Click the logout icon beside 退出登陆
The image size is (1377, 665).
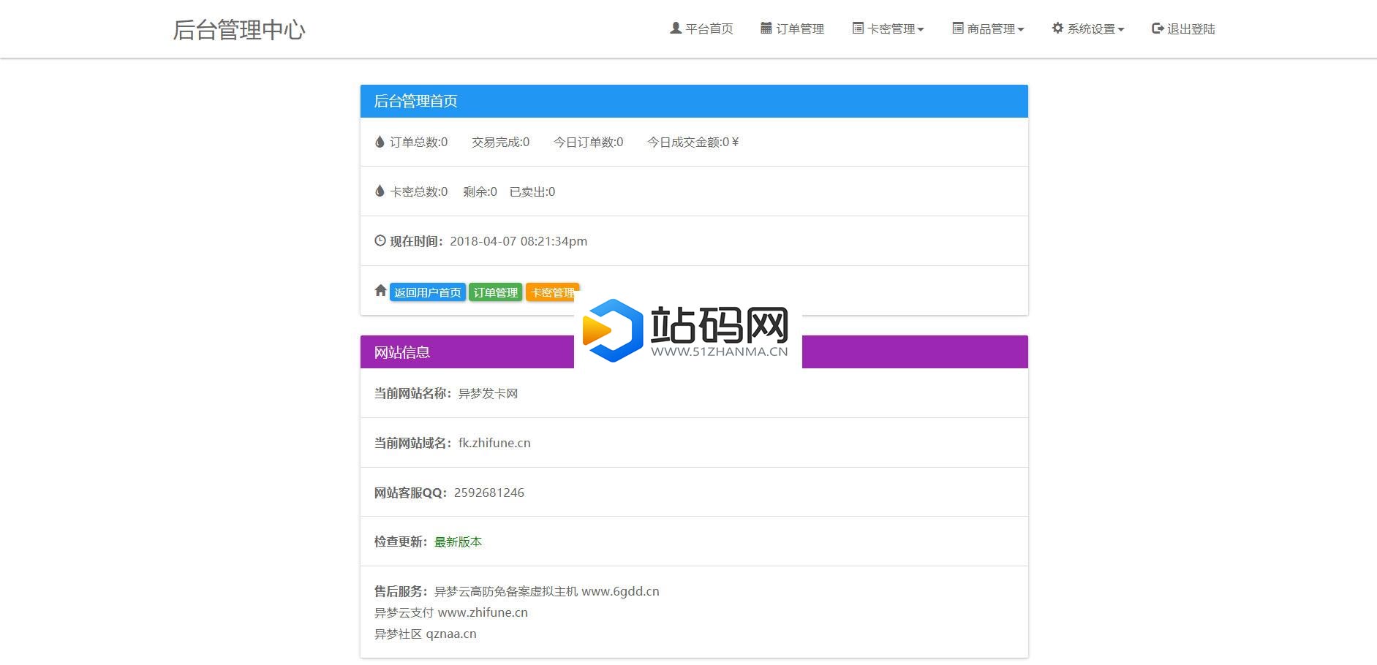(1158, 28)
